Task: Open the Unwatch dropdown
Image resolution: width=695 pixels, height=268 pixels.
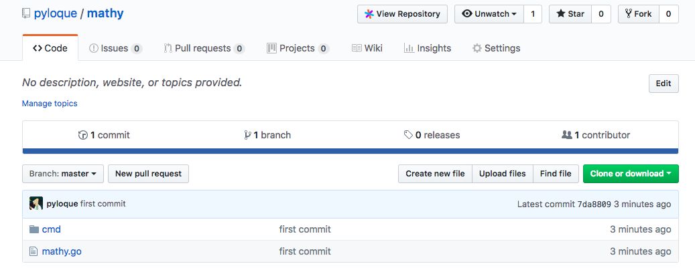Action: (x=489, y=14)
